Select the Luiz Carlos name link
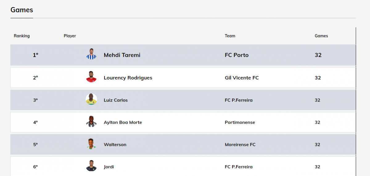This screenshot has width=370, height=176. click(x=116, y=100)
